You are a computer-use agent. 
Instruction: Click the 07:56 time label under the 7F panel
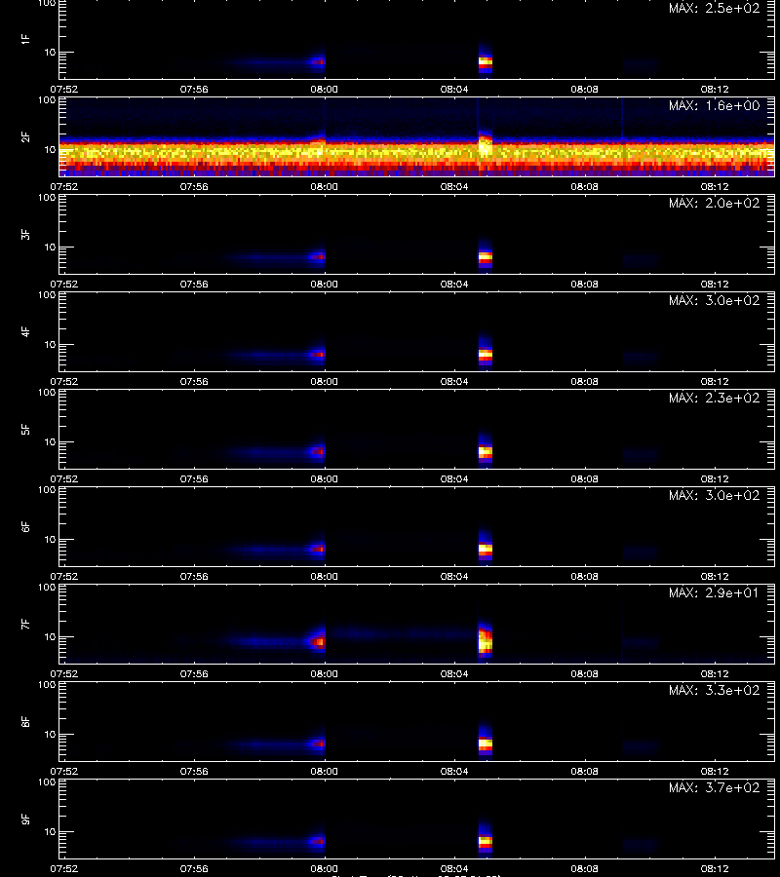click(x=194, y=674)
